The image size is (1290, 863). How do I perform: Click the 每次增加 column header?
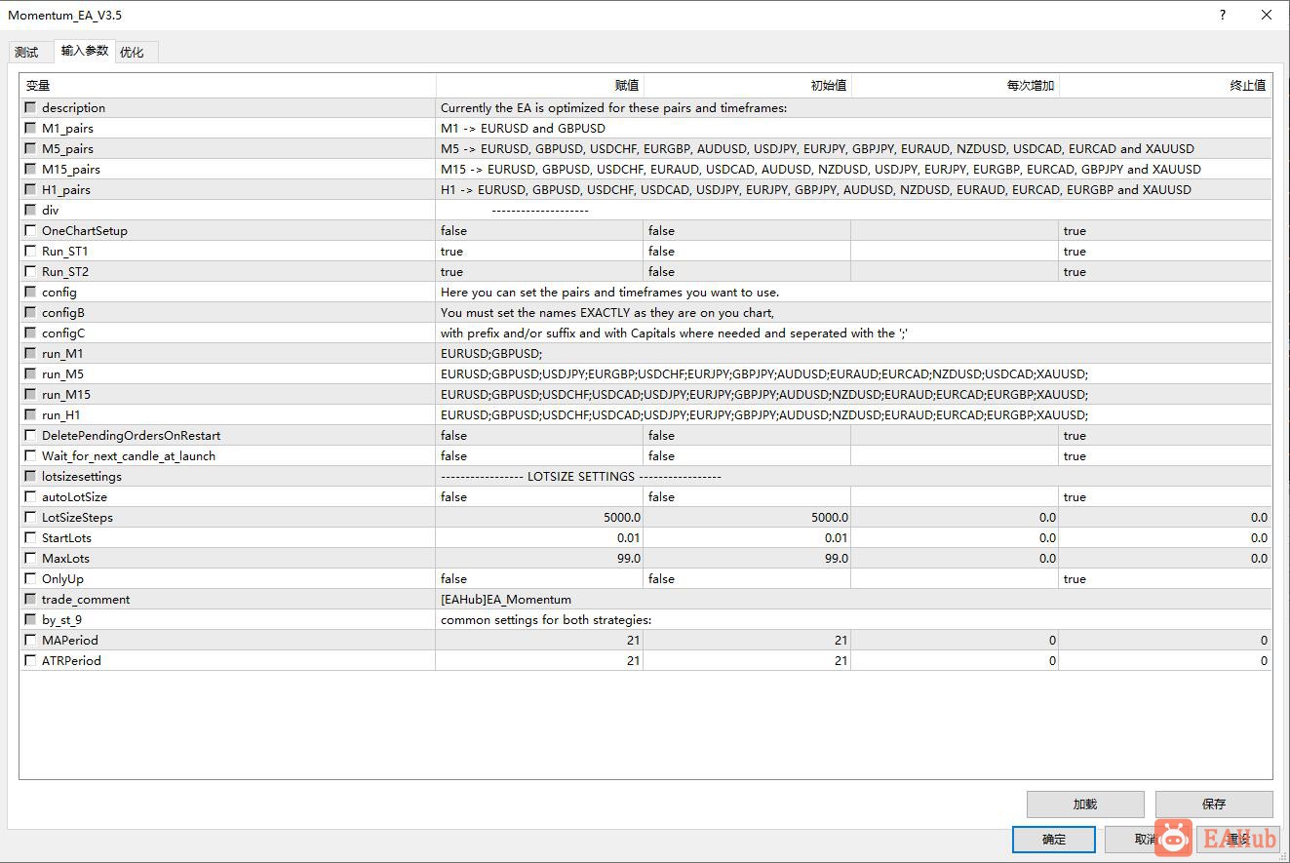pos(956,86)
